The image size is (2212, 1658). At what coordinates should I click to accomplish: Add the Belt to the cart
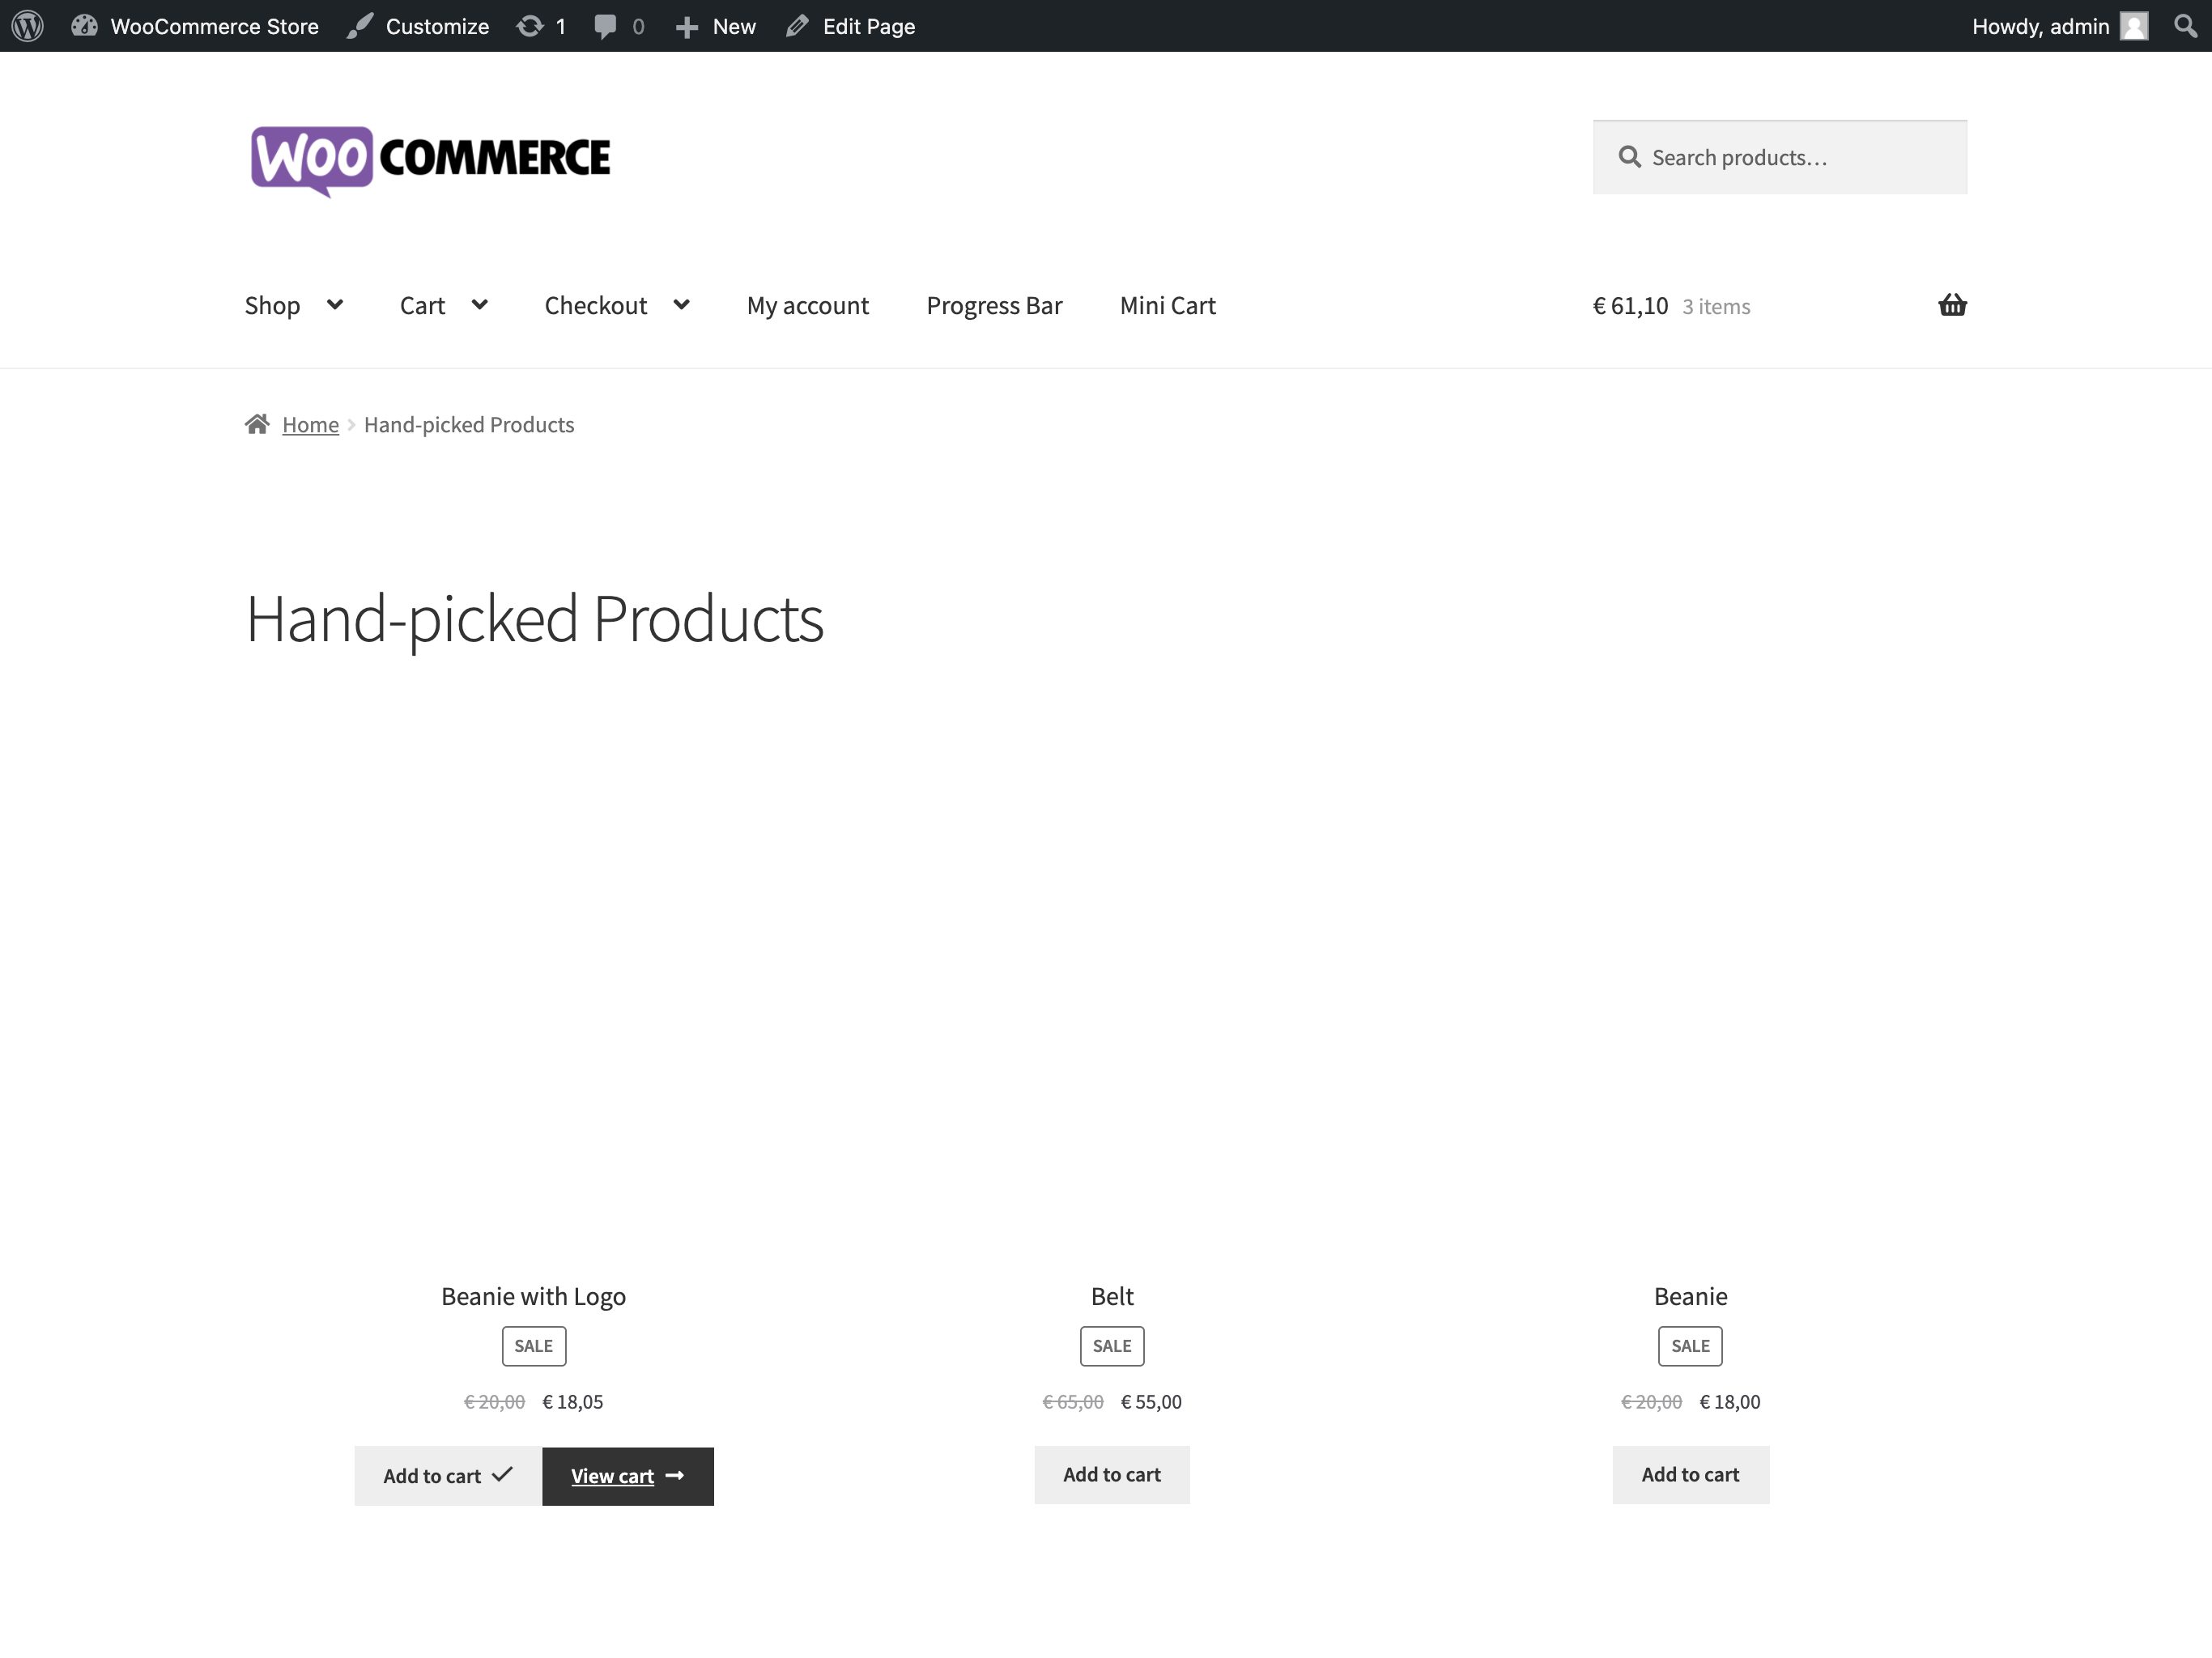pos(1111,1474)
